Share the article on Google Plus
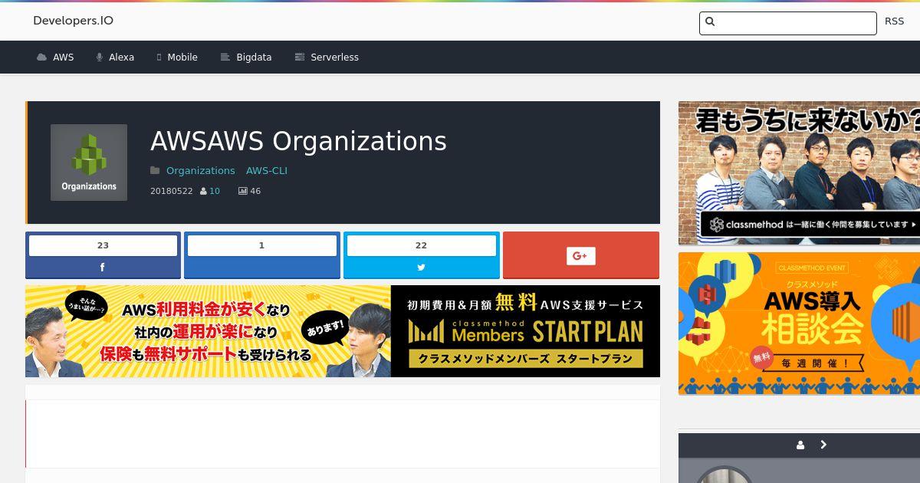The width and height of the screenshot is (920, 483). 581,255
